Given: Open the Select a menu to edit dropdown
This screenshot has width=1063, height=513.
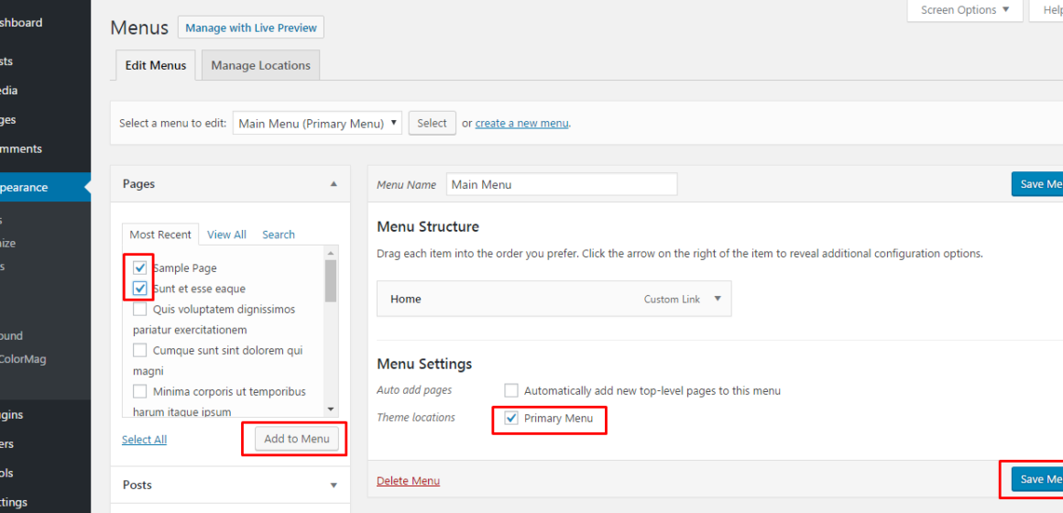Looking at the screenshot, I should (317, 124).
